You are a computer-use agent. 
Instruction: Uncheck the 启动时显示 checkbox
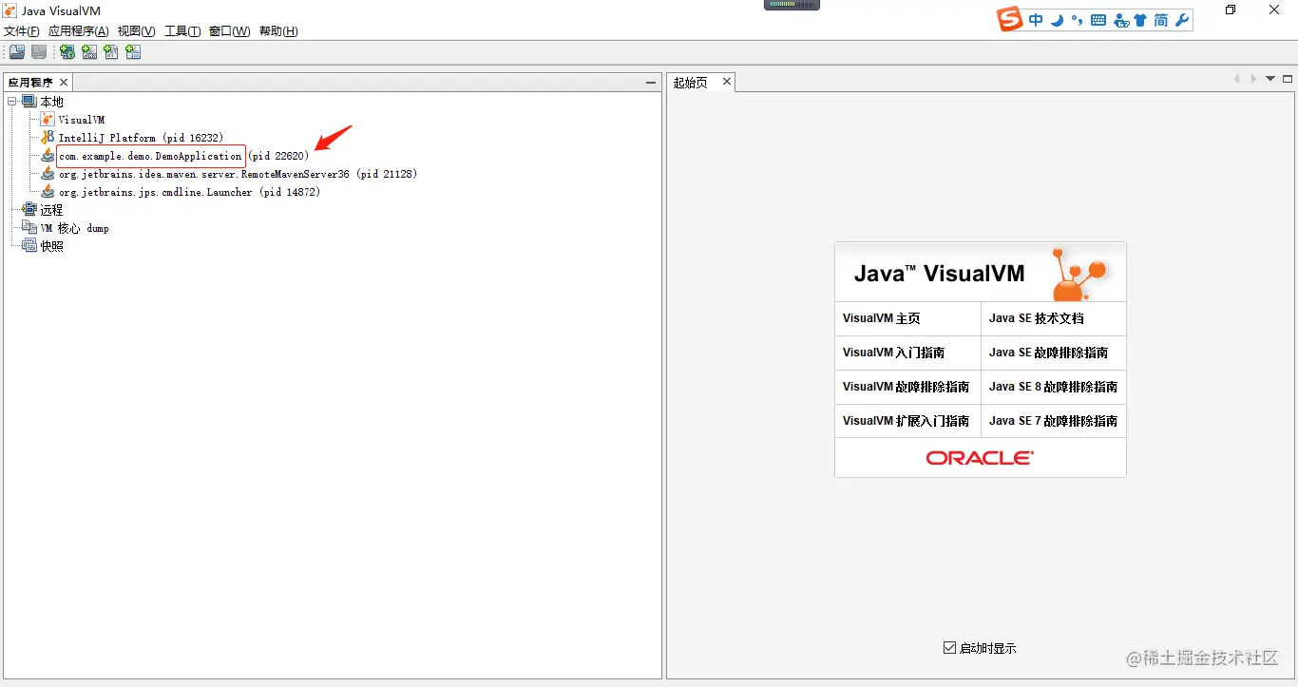tap(949, 648)
